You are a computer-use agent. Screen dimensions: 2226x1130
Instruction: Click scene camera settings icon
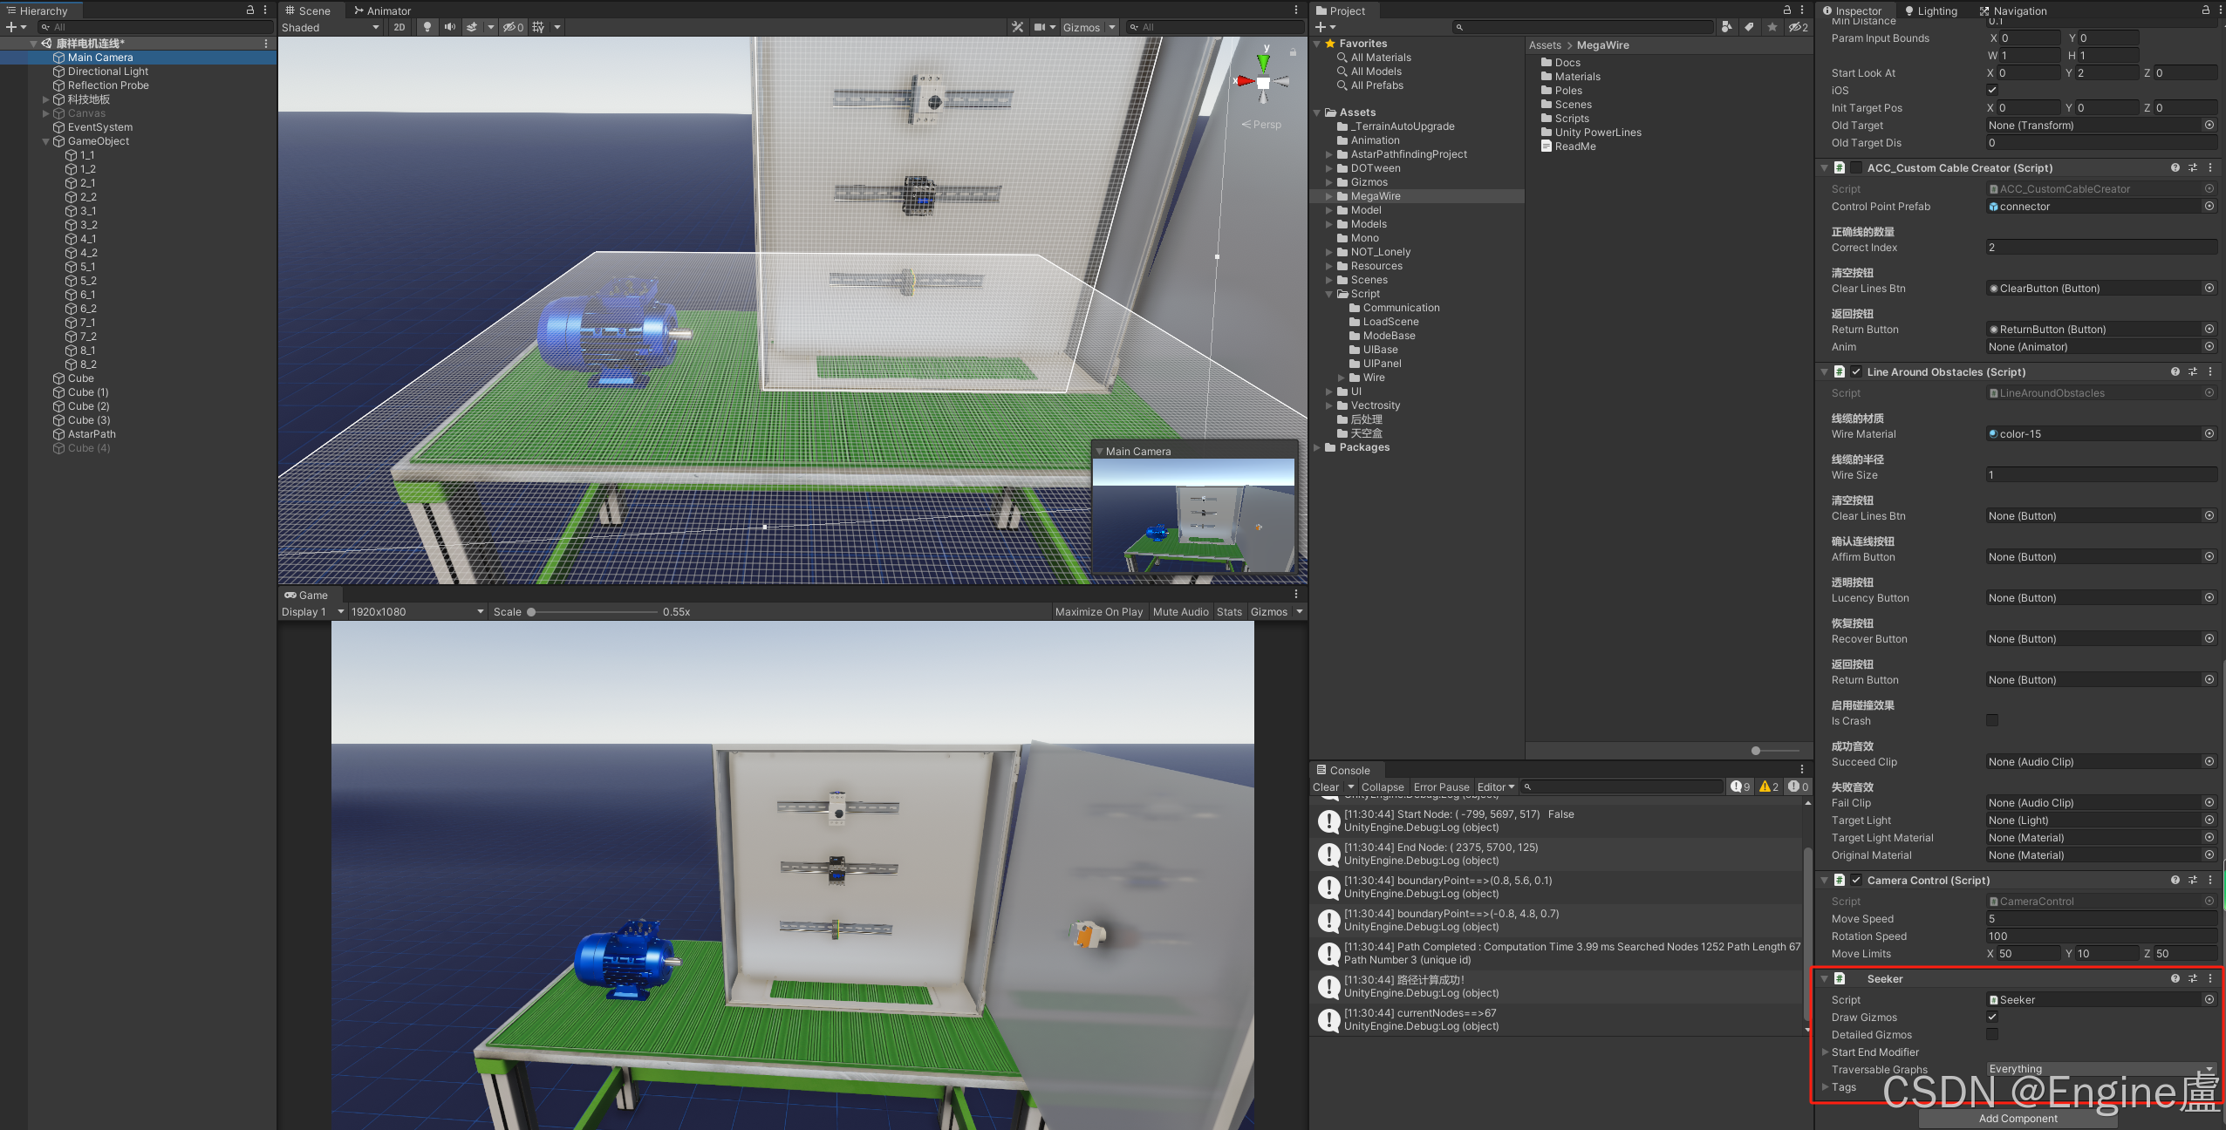(1040, 27)
